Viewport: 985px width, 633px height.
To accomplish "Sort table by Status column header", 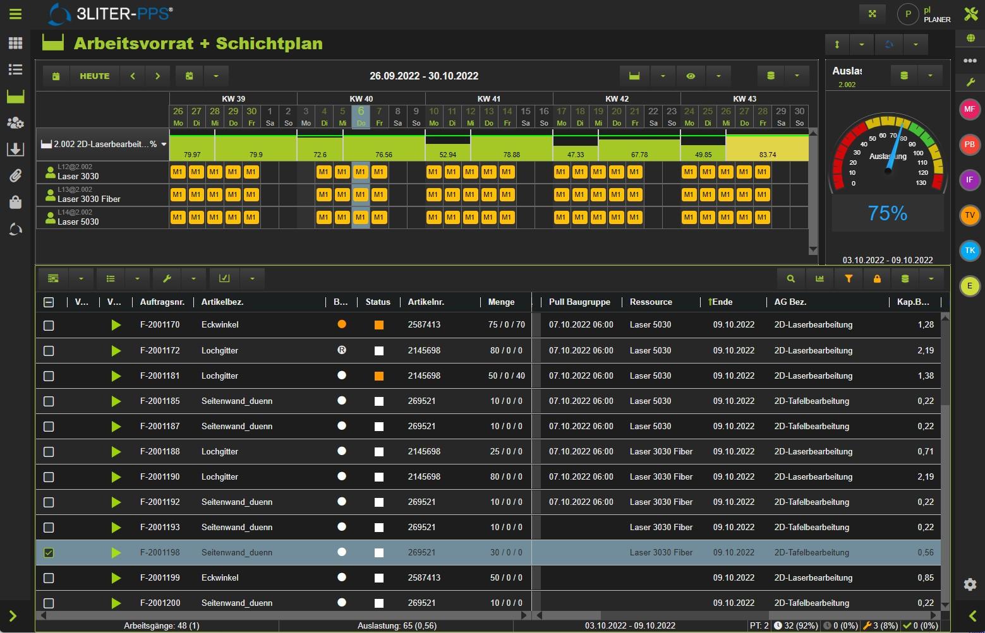I will point(378,302).
